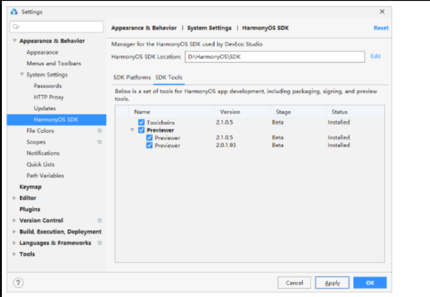This screenshot has width=430, height=297.
Task: Expand the Tools section
Action: click(14, 254)
